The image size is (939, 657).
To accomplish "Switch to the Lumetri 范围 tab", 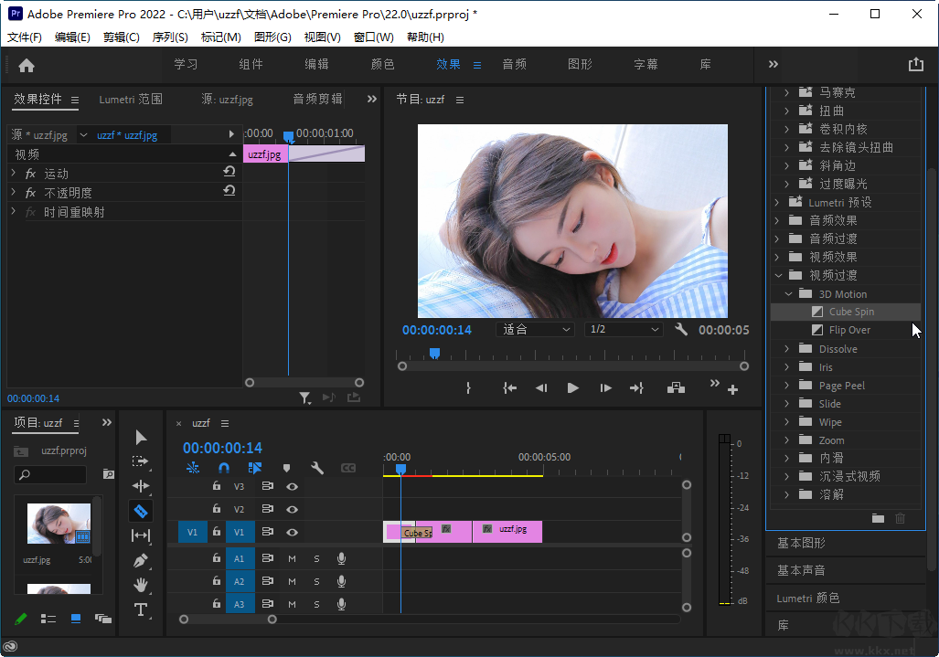I will tap(129, 101).
